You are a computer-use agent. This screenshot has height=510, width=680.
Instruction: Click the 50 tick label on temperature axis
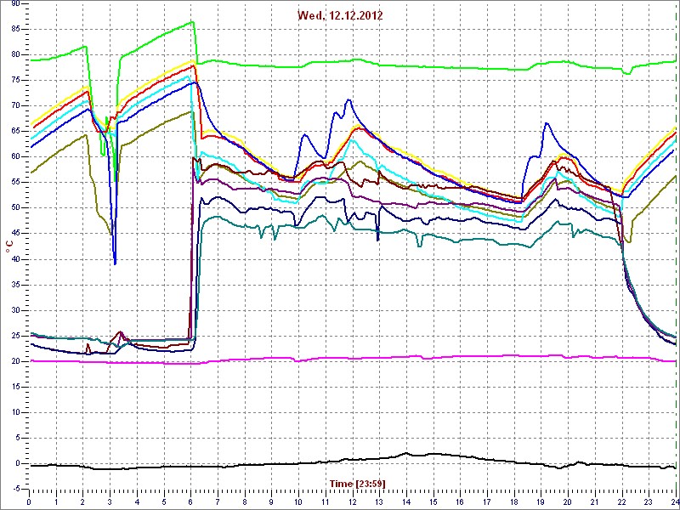(x=14, y=208)
